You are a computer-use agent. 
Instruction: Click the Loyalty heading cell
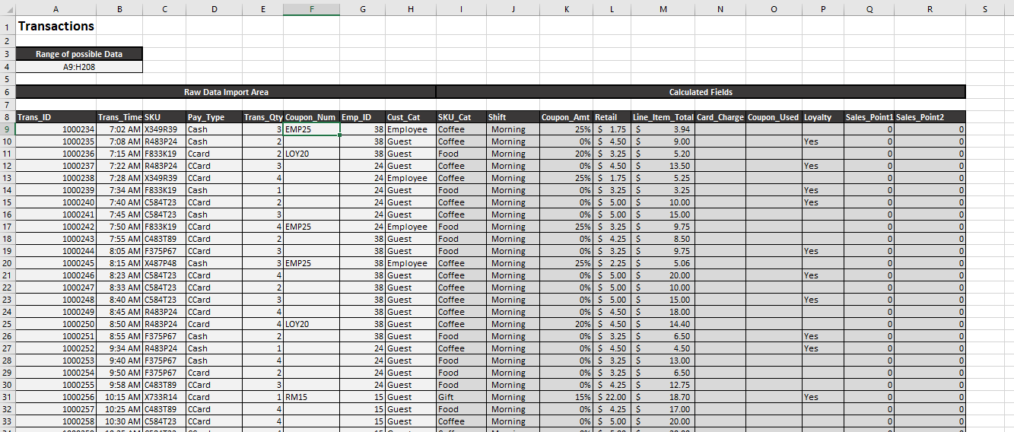823,117
